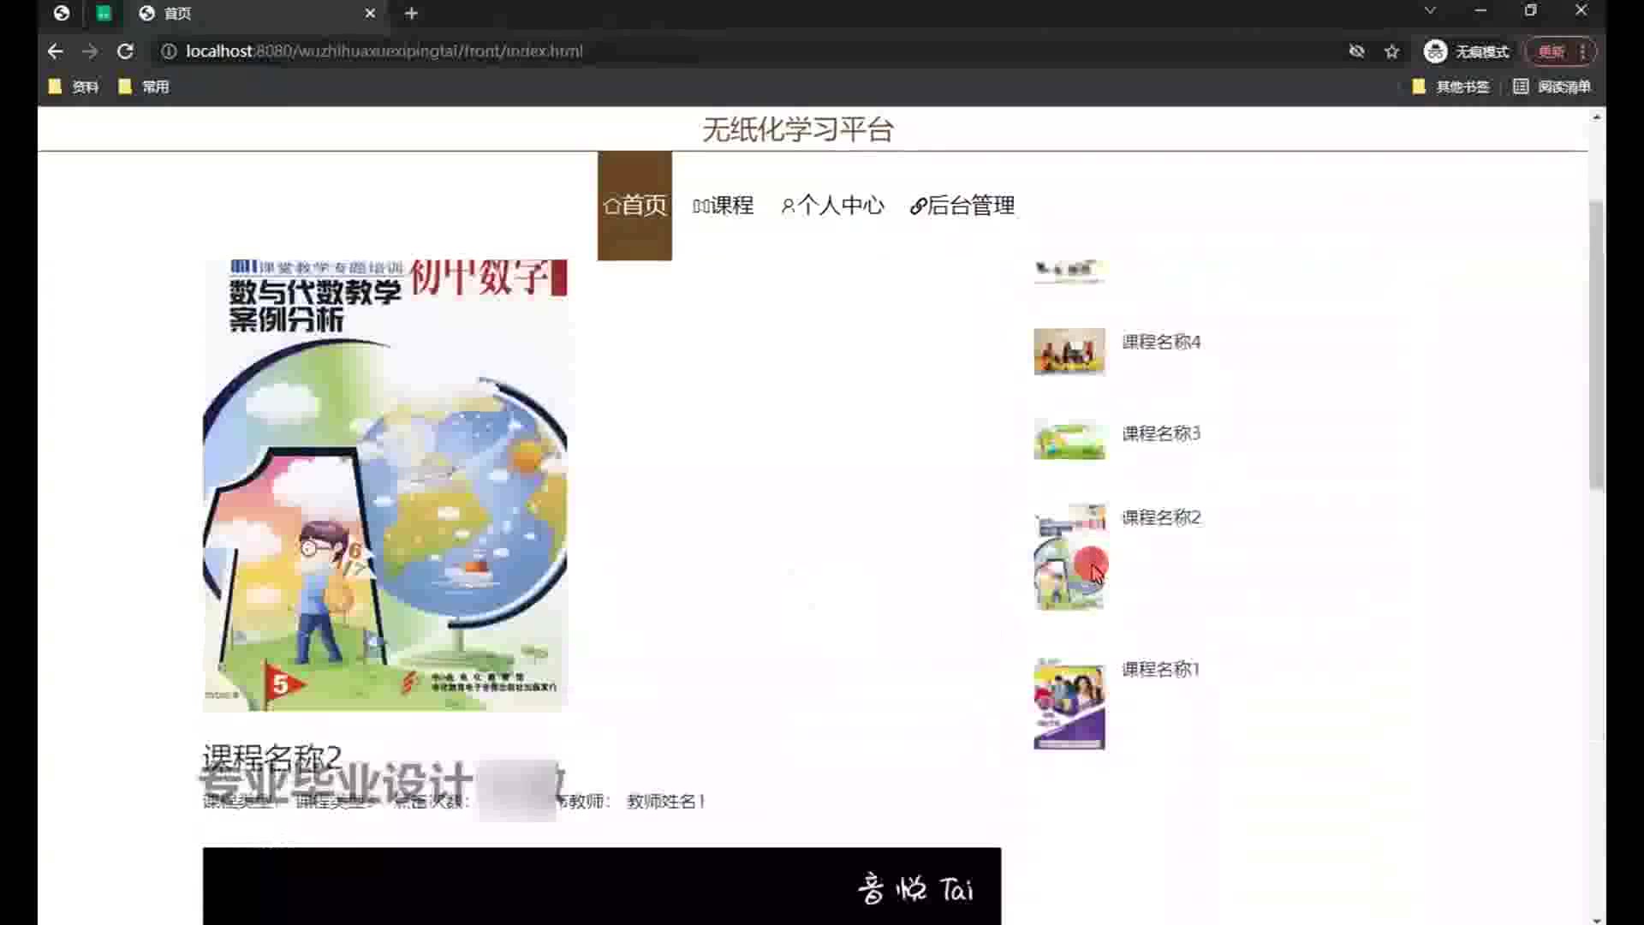The height and width of the screenshot is (925, 1644).
Task: Open the 课程 menu item
Action: [x=724, y=206]
